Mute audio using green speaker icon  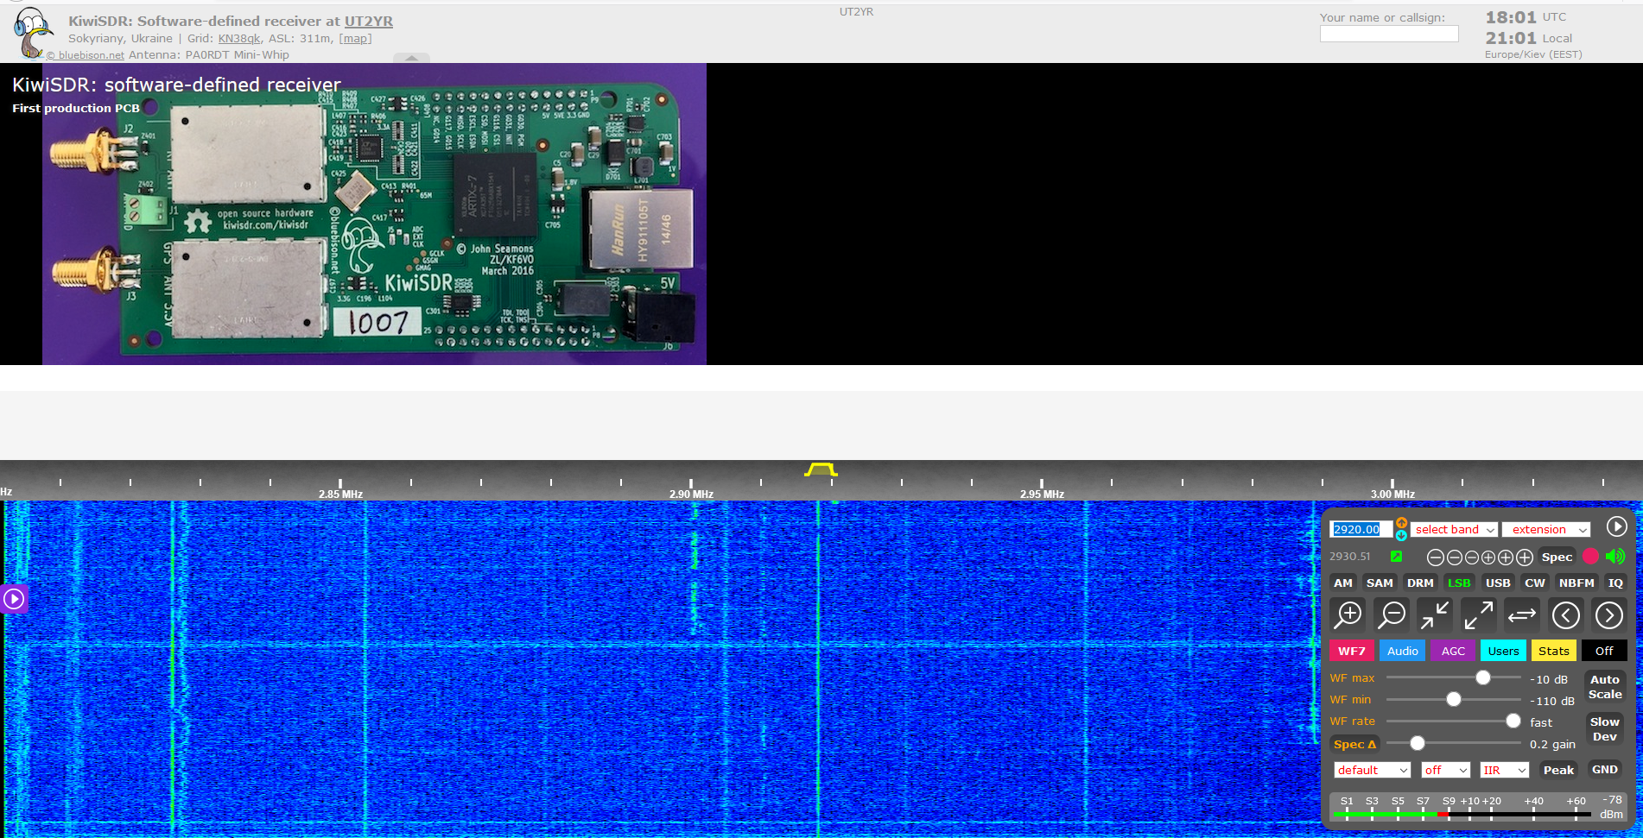point(1614,557)
